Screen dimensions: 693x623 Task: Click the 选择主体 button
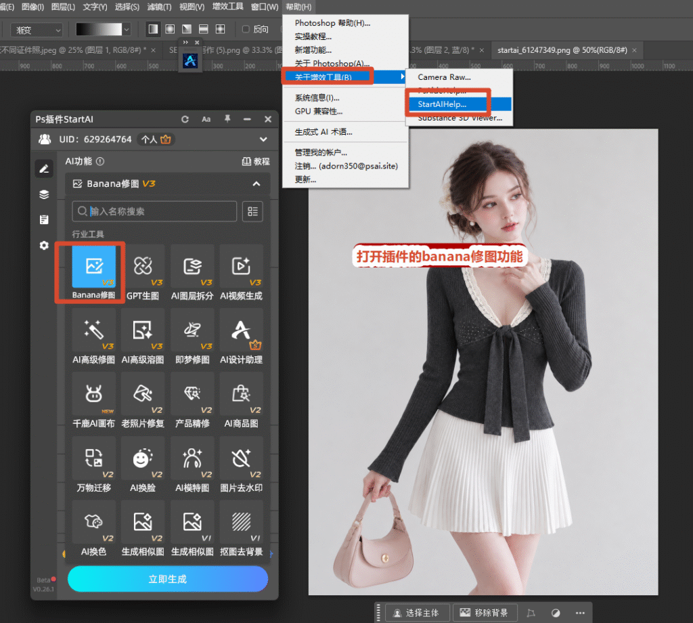[416, 613]
